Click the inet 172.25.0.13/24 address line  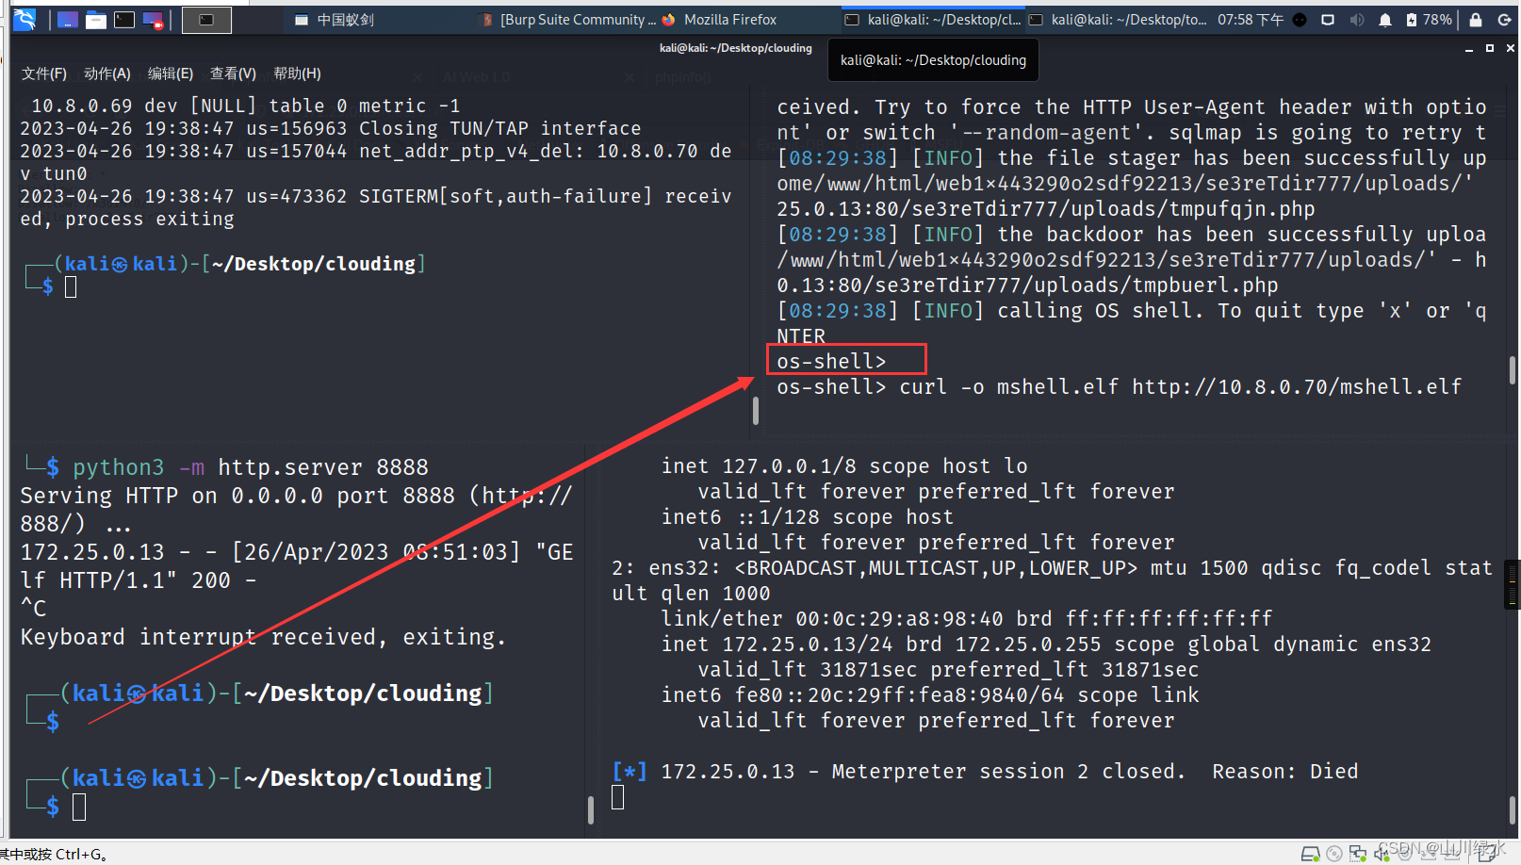tap(1046, 645)
